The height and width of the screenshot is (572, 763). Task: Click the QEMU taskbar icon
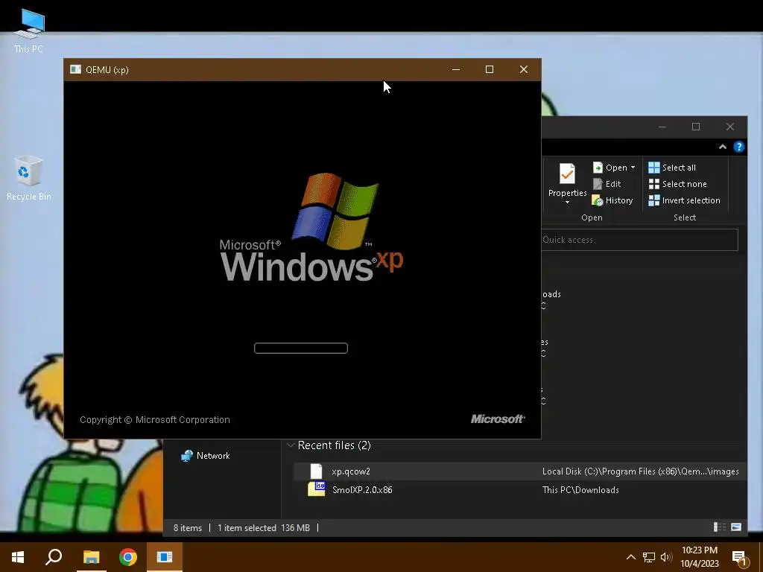pyautogui.click(x=165, y=557)
